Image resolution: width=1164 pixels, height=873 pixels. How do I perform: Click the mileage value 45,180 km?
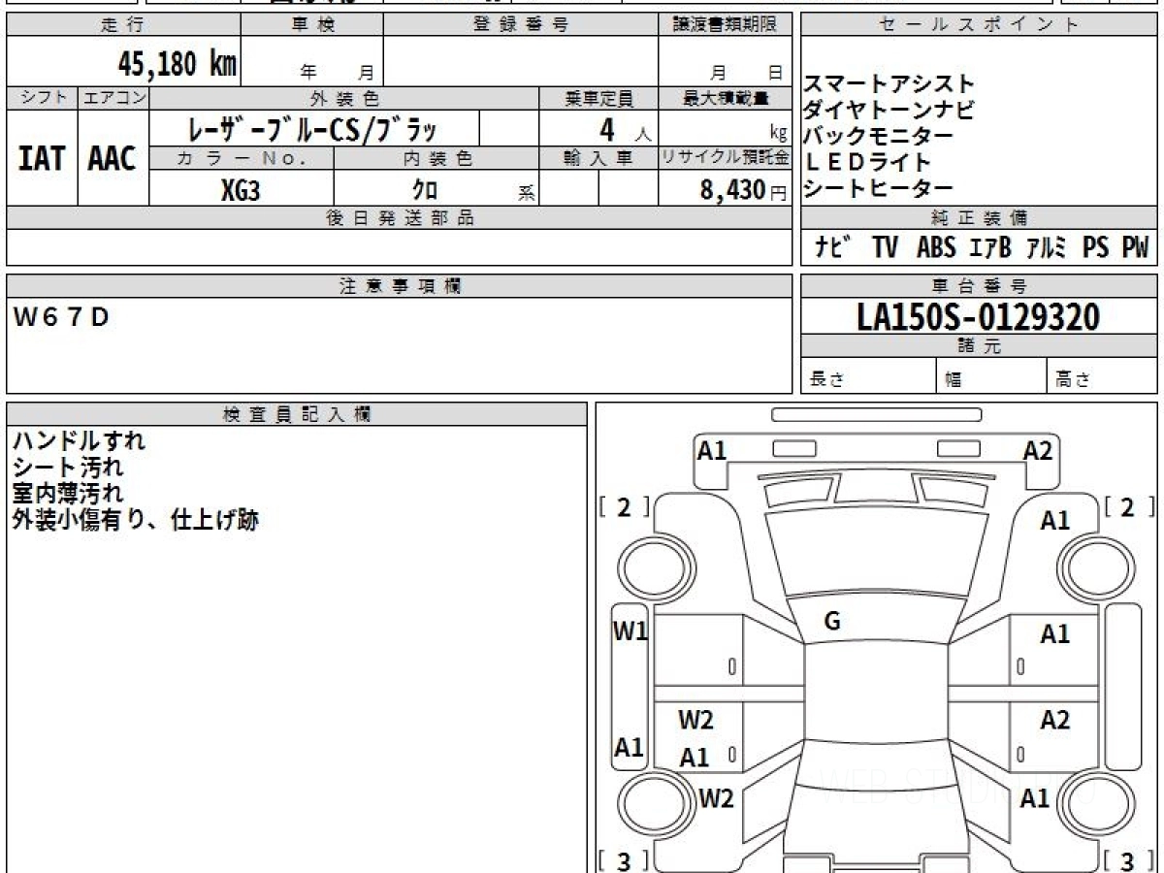point(177,64)
